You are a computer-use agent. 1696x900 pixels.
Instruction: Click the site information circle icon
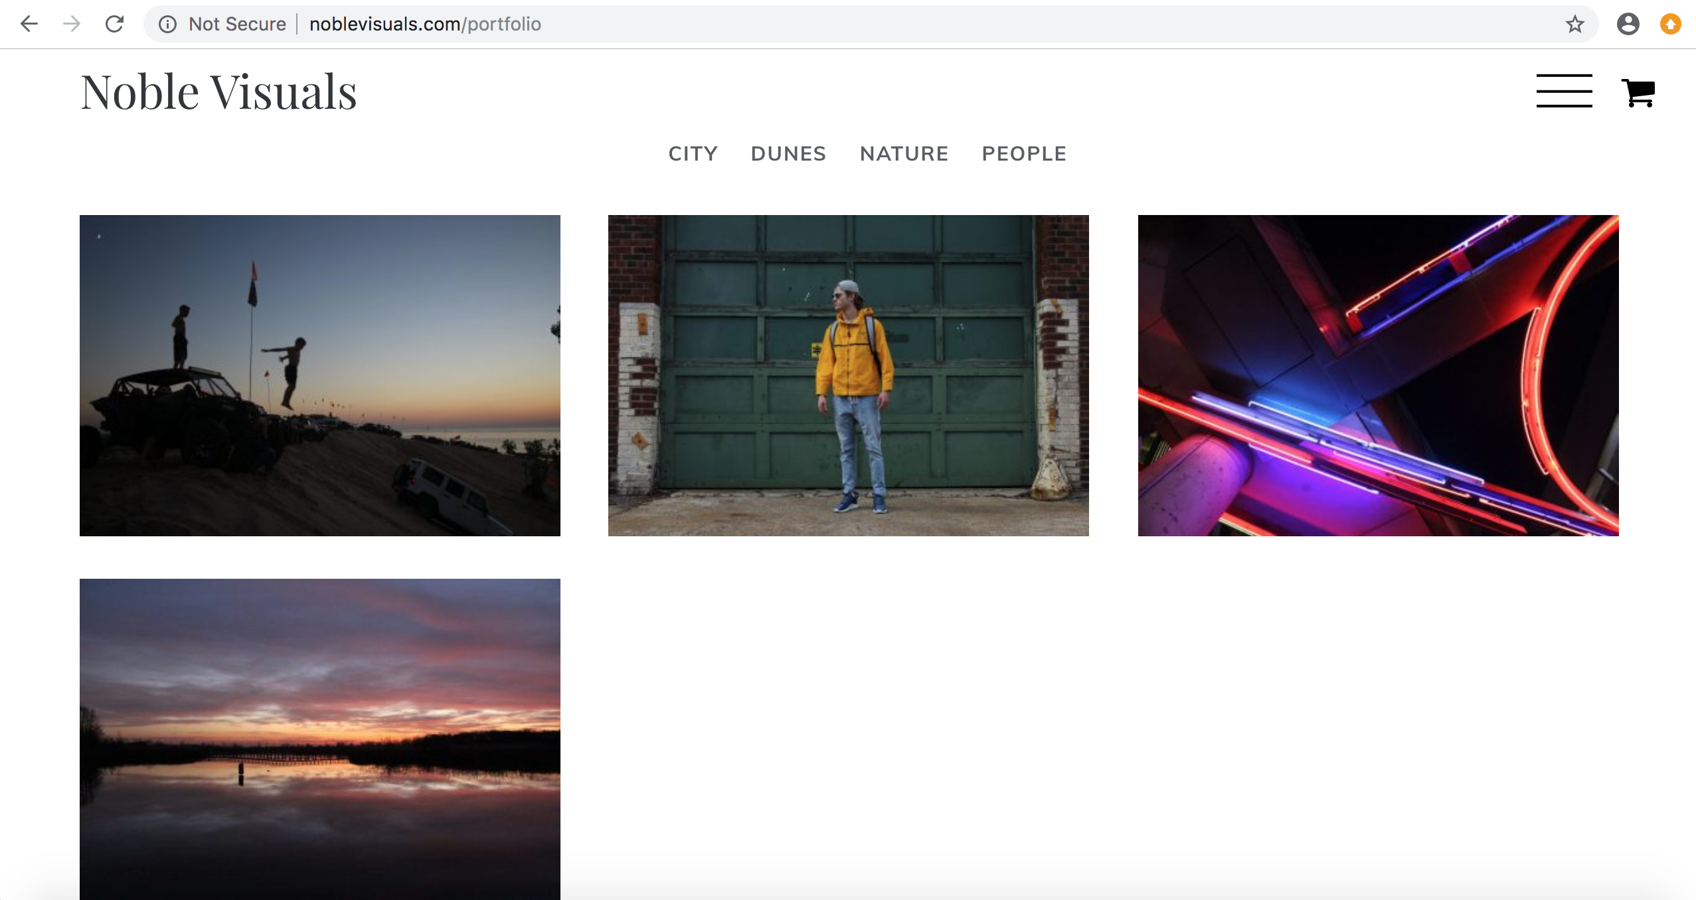point(167,24)
